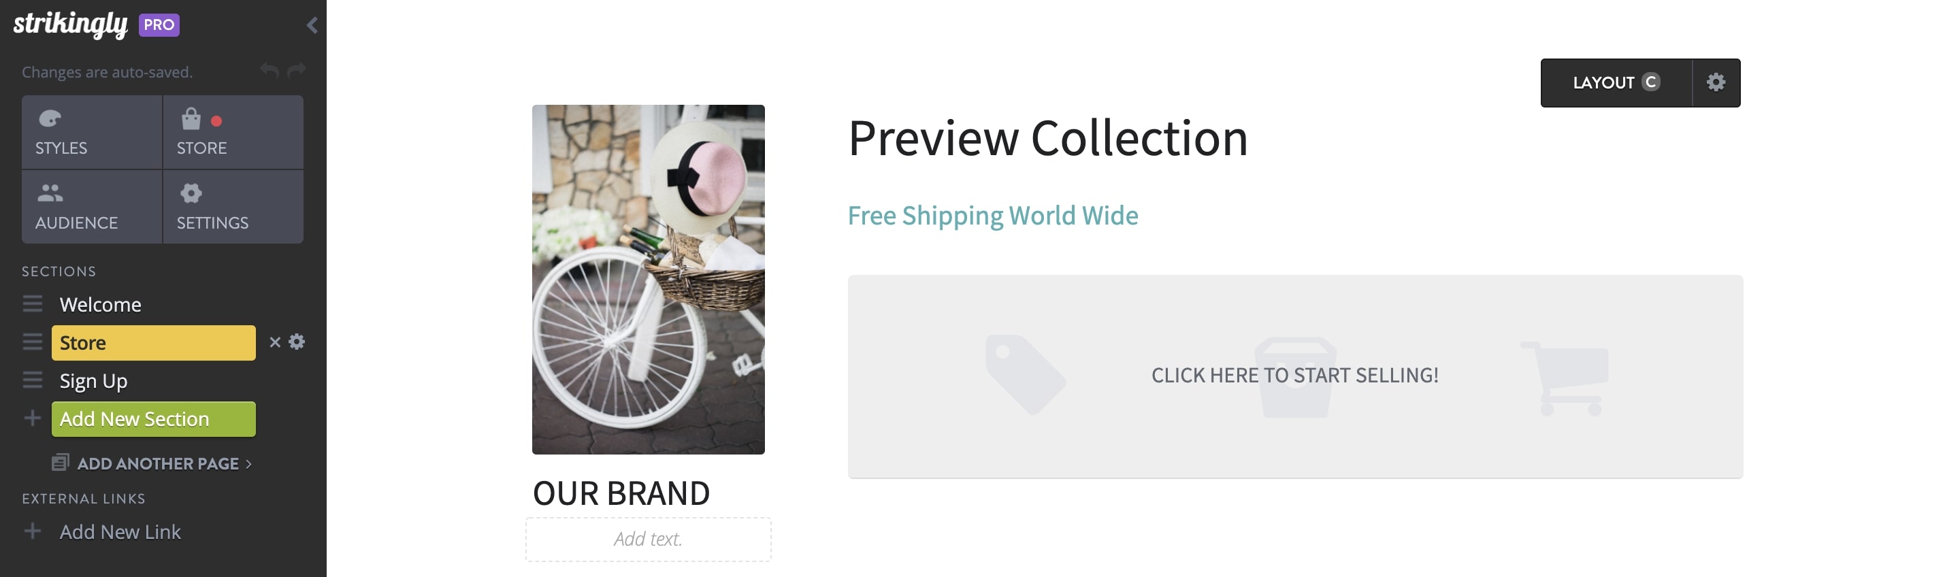1960x577 pixels.
Task: Click the Add New Link plus icon
Action: (32, 531)
